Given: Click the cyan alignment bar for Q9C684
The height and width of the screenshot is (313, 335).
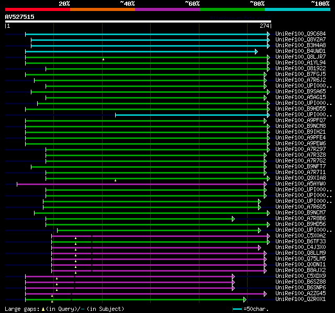Looking at the screenshot, I should (147, 34).
